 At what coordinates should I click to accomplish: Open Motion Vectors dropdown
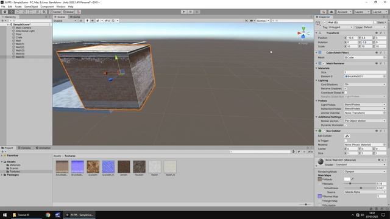tap(365, 120)
